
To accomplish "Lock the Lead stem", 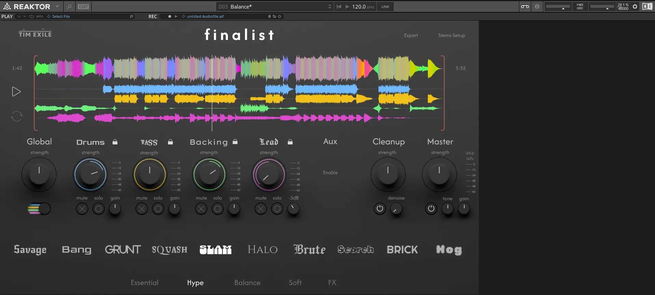I will (290, 142).
